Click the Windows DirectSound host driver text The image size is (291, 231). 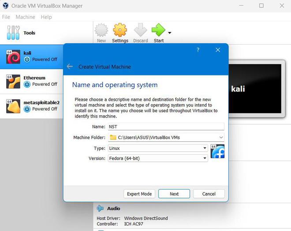pyautogui.click(x=146, y=218)
